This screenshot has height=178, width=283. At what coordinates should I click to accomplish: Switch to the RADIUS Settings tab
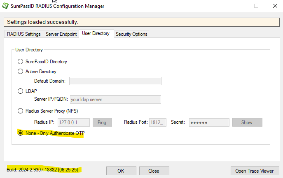[23, 34]
